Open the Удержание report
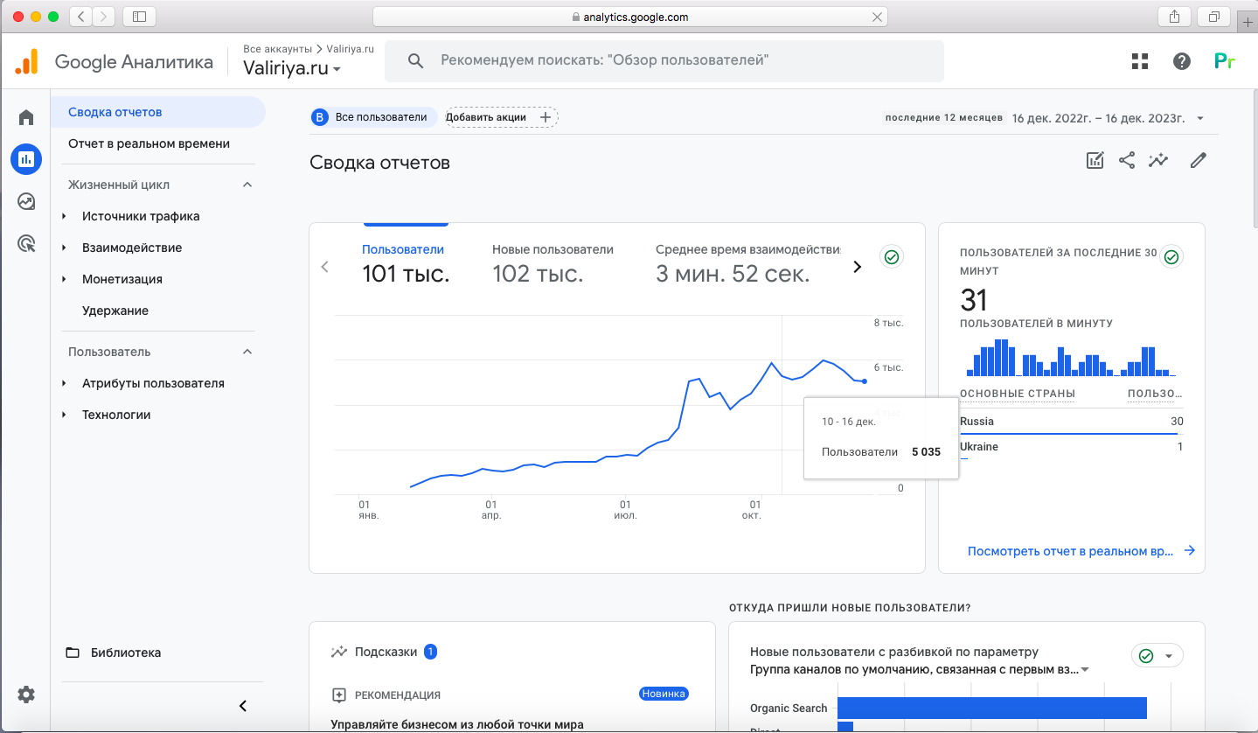Image resolution: width=1258 pixels, height=733 pixels. click(x=115, y=311)
